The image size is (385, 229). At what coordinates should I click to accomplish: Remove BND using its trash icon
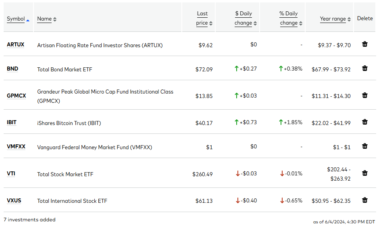point(364,68)
